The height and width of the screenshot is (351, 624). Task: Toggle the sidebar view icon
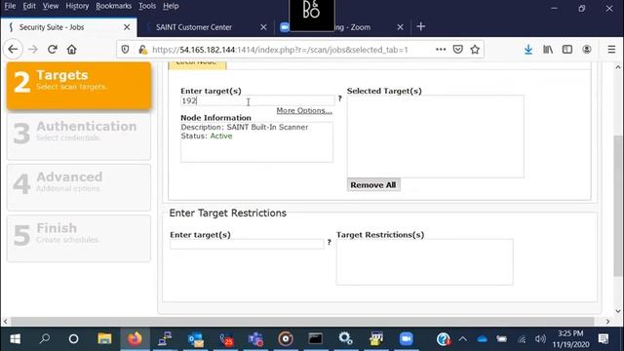(x=567, y=50)
